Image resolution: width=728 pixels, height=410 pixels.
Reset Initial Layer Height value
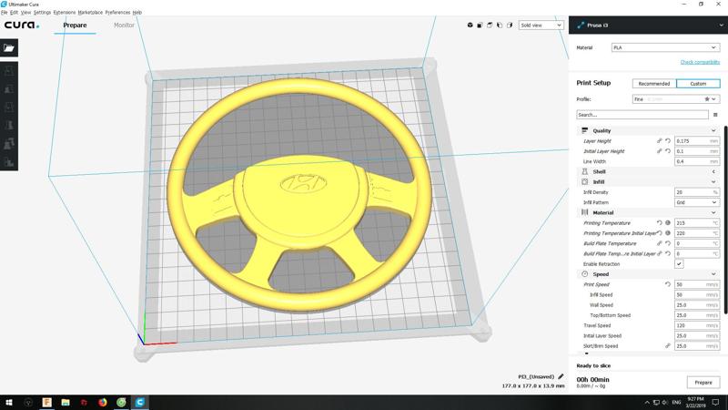click(x=668, y=151)
